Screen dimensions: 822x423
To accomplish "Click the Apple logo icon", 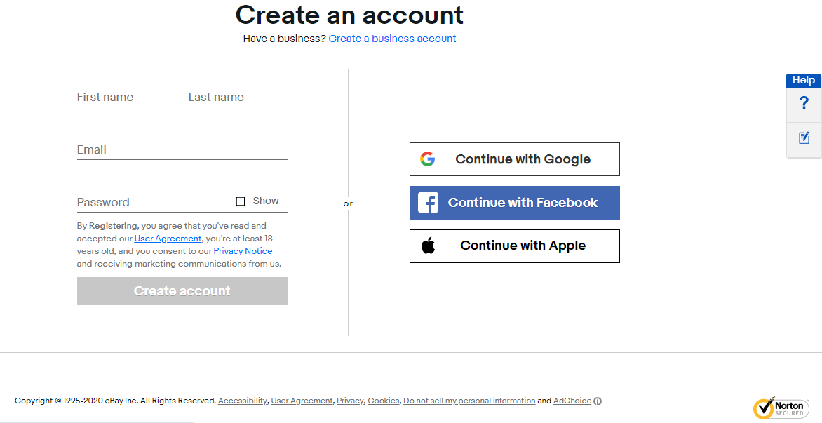I will (429, 245).
